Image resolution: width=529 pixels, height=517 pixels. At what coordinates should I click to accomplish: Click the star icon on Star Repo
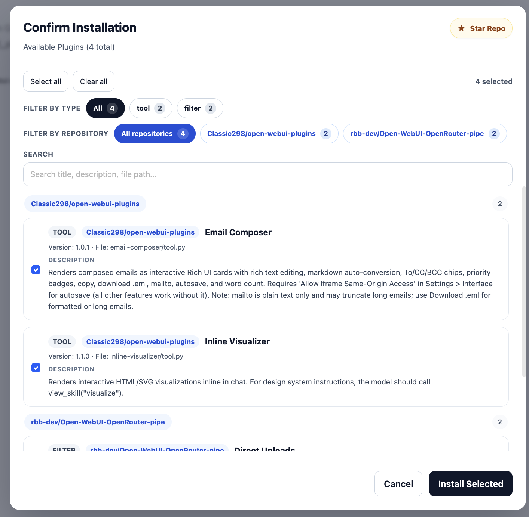[x=461, y=28]
